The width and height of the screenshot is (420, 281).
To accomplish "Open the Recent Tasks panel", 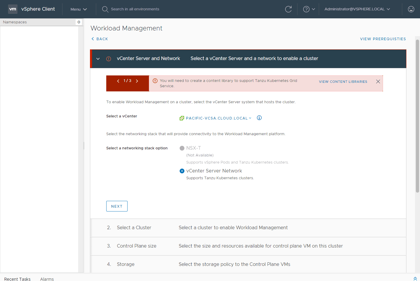I will [17, 279].
